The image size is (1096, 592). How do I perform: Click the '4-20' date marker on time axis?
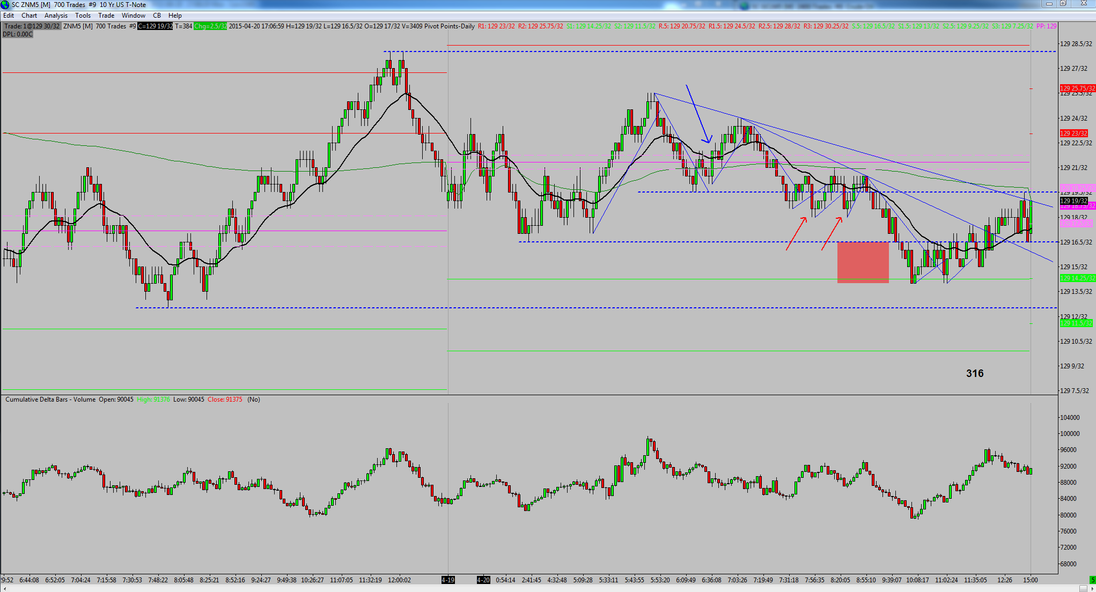click(x=483, y=580)
